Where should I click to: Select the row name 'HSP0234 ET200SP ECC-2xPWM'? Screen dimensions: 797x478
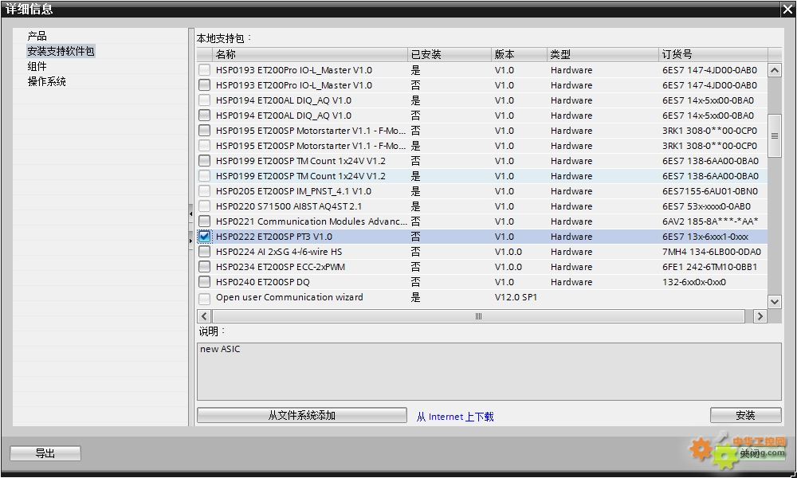(x=281, y=267)
